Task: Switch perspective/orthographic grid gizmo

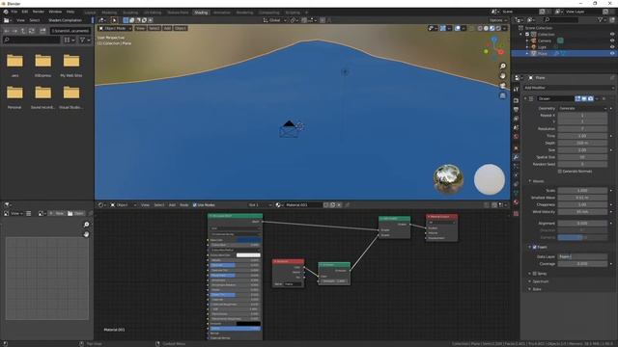Action: pos(502,95)
